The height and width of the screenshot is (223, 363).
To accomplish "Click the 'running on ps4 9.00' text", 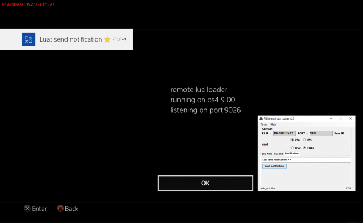I will pos(203,100).
